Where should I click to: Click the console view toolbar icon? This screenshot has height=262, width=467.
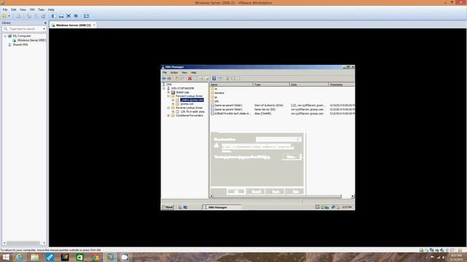click(x=86, y=16)
